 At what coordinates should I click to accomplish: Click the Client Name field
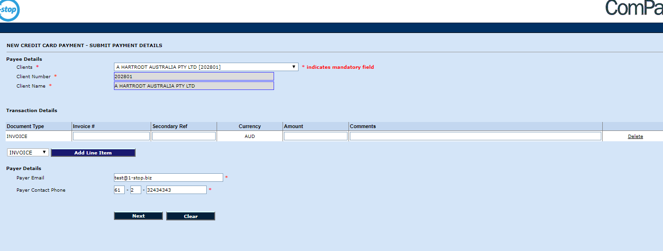pyautogui.click(x=194, y=86)
